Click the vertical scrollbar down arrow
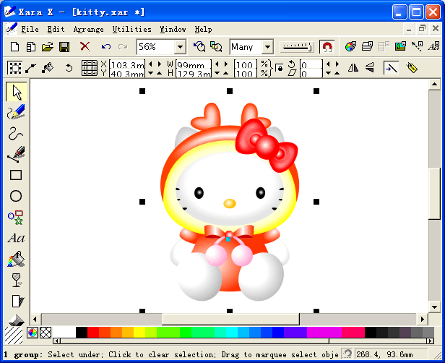 [x=434, y=307]
